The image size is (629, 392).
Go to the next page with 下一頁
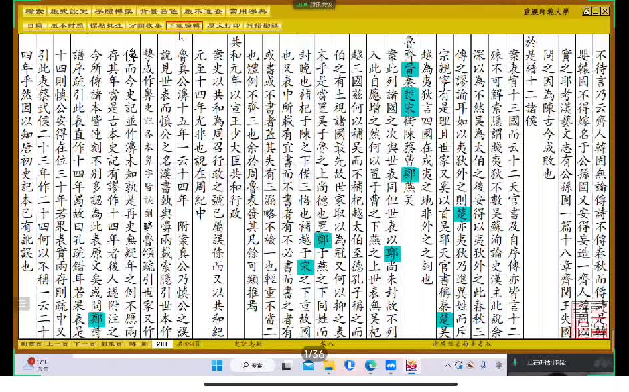(85, 343)
